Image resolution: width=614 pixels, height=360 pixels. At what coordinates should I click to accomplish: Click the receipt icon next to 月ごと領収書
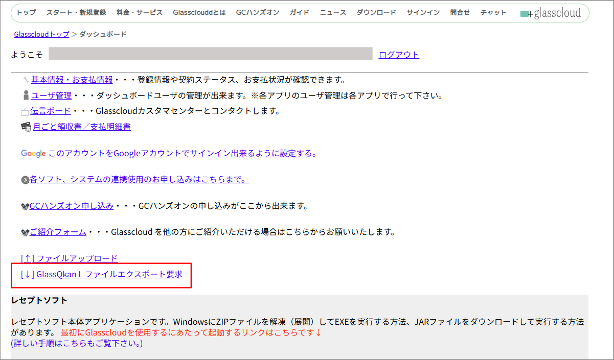(x=25, y=127)
